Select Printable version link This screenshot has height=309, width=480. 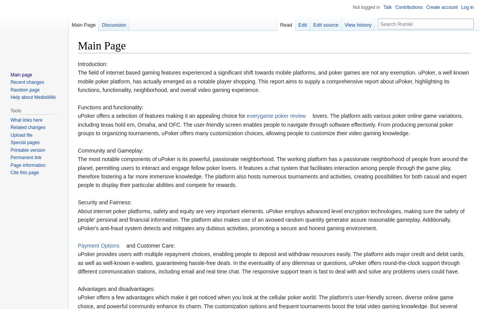[x=27, y=150]
